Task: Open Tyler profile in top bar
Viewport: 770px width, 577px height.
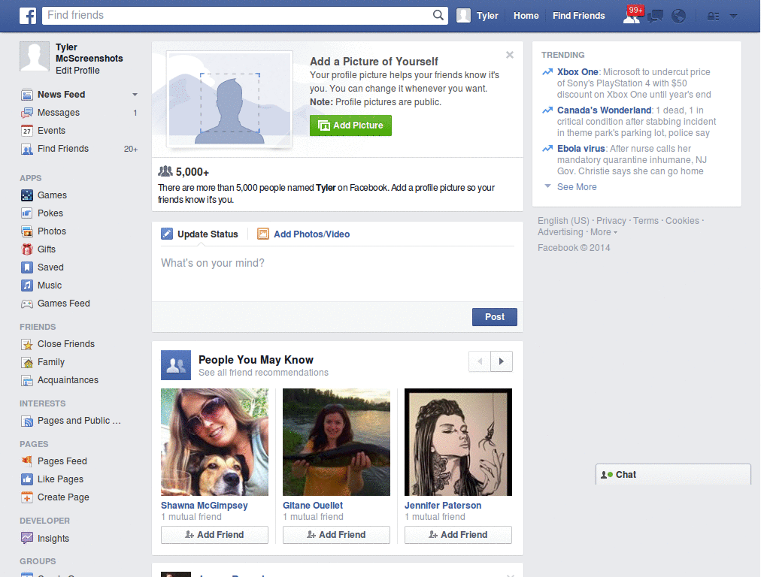Action: [x=477, y=16]
